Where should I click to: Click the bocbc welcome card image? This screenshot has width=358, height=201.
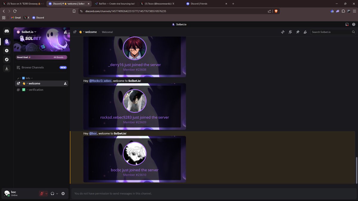[135, 159]
